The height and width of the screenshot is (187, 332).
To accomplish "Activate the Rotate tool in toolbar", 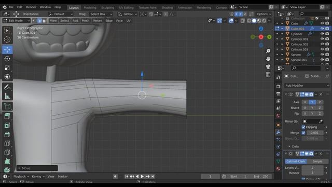I will click(7, 59).
